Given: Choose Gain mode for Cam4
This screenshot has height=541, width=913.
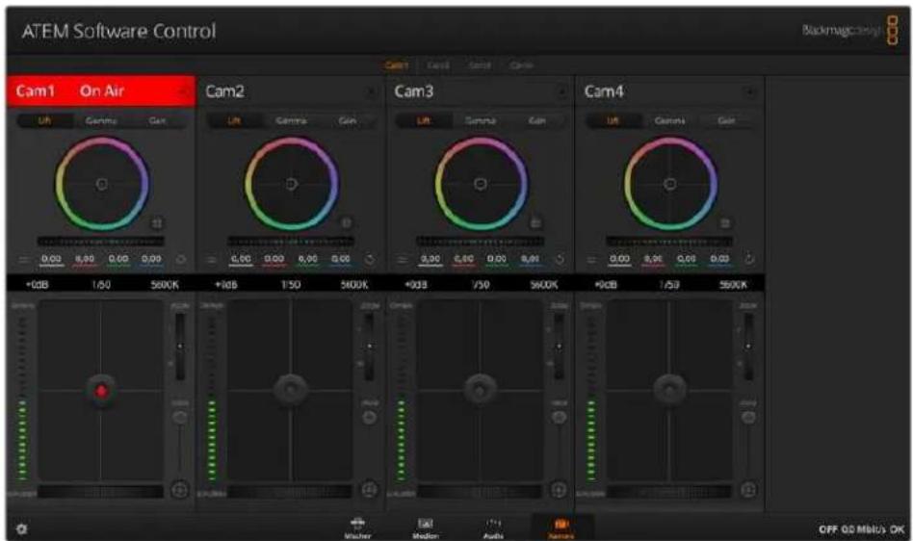Looking at the screenshot, I should point(726,120).
